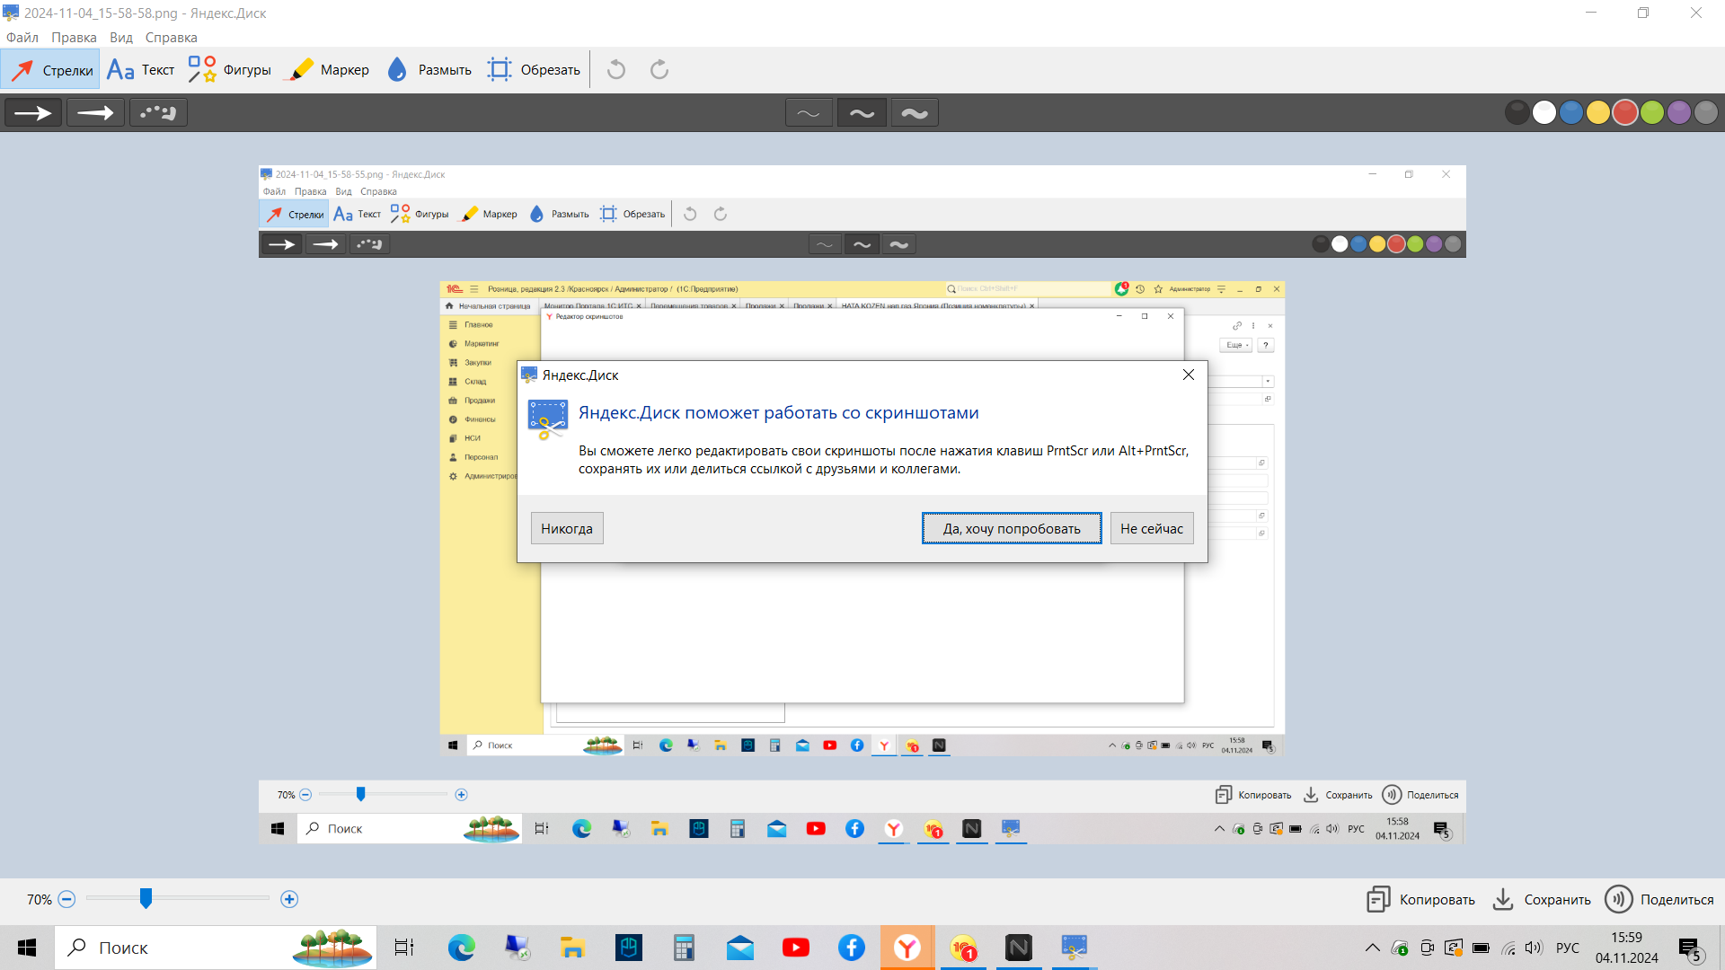Switch to the 1C app on the main taskbar
Image resolution: width=1725 pixels, height=970 pixels.
963,948
